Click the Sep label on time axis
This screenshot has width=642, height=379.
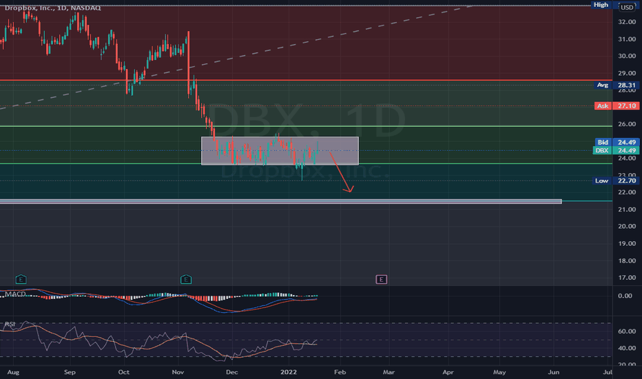(70, 372)
